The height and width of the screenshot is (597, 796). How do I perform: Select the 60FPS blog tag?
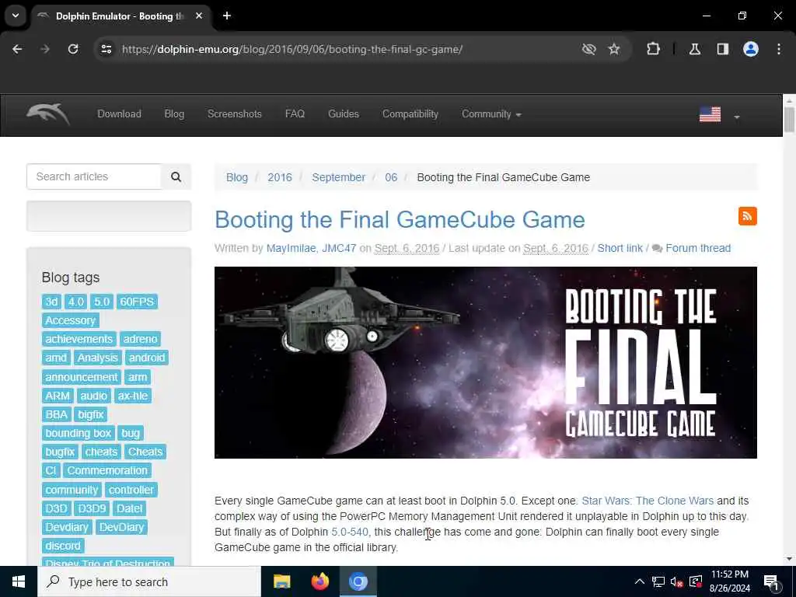click(x=137, y=302)
